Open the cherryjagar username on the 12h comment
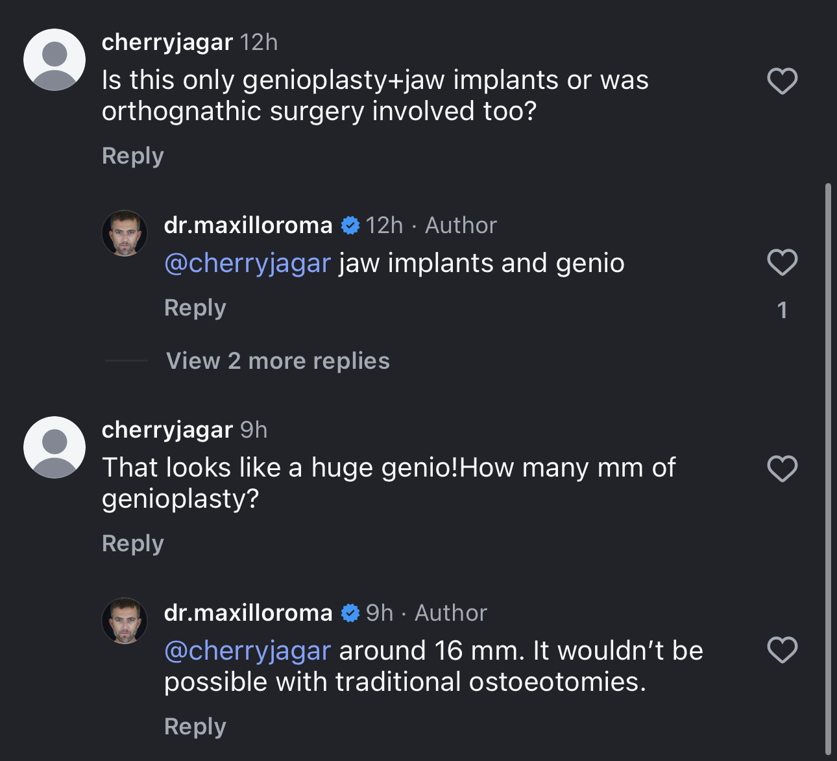The height and width of the screenshot is (761, 837). point(167,42)
